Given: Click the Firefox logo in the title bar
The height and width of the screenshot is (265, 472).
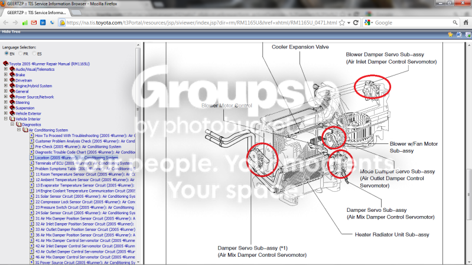Looking at the screenshot, I should [3, 4].
